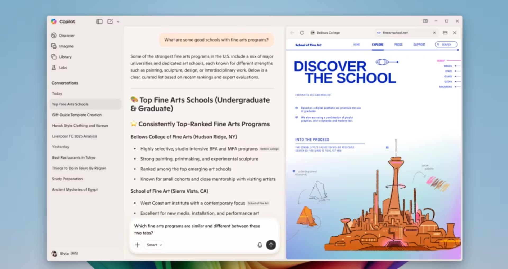Image resolution: width=508 pixels, height=269 pixels.
Task: Switch to the Bellows College tab
Action: (x=328, y=33)
